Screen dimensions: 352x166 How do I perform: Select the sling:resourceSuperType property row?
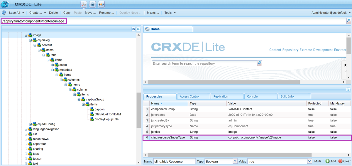247,137
